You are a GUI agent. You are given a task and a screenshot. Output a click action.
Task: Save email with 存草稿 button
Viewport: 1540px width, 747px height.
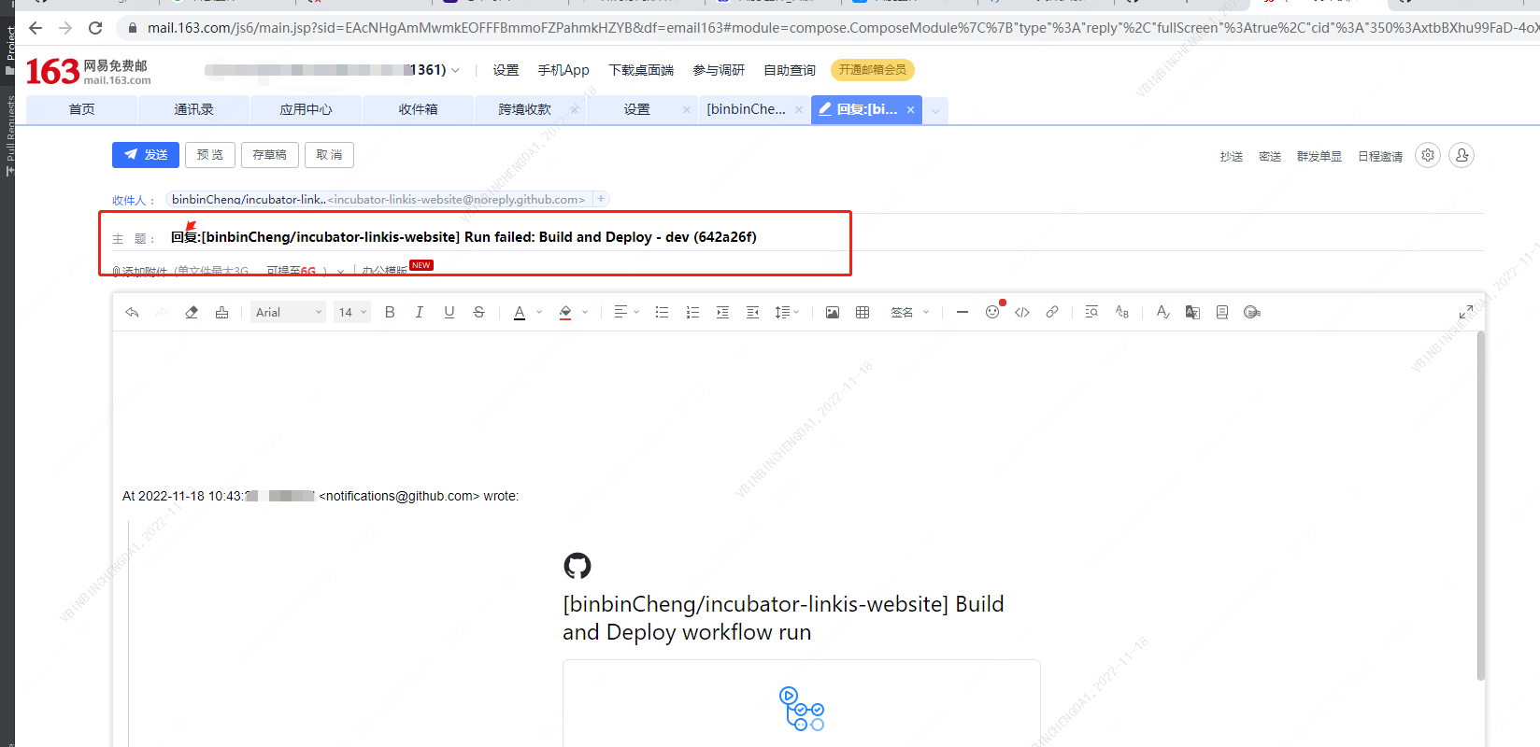pos(269,155)
